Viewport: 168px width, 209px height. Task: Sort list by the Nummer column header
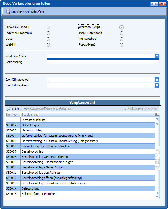[12, 115]
